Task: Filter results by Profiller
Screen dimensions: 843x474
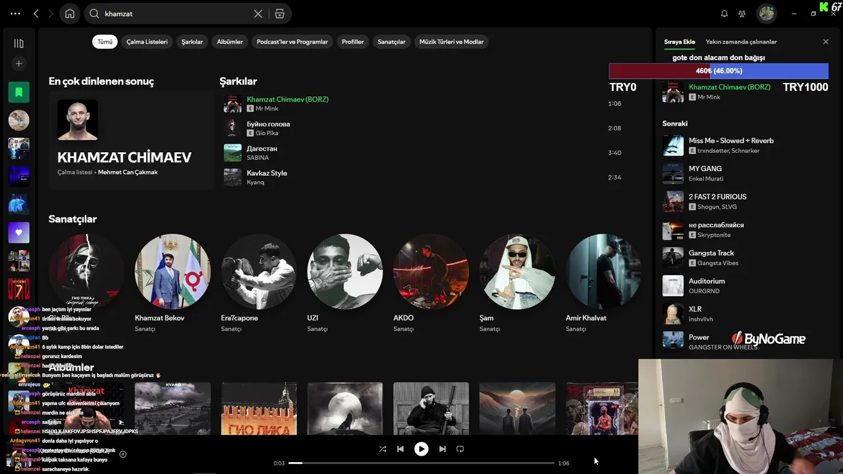Action: pos(353,41)
